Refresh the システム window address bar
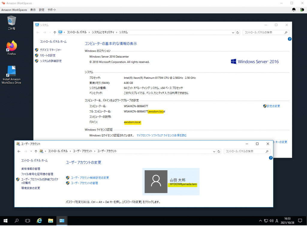The height and width of the screenshot is (226, 307). coord(238,32)
